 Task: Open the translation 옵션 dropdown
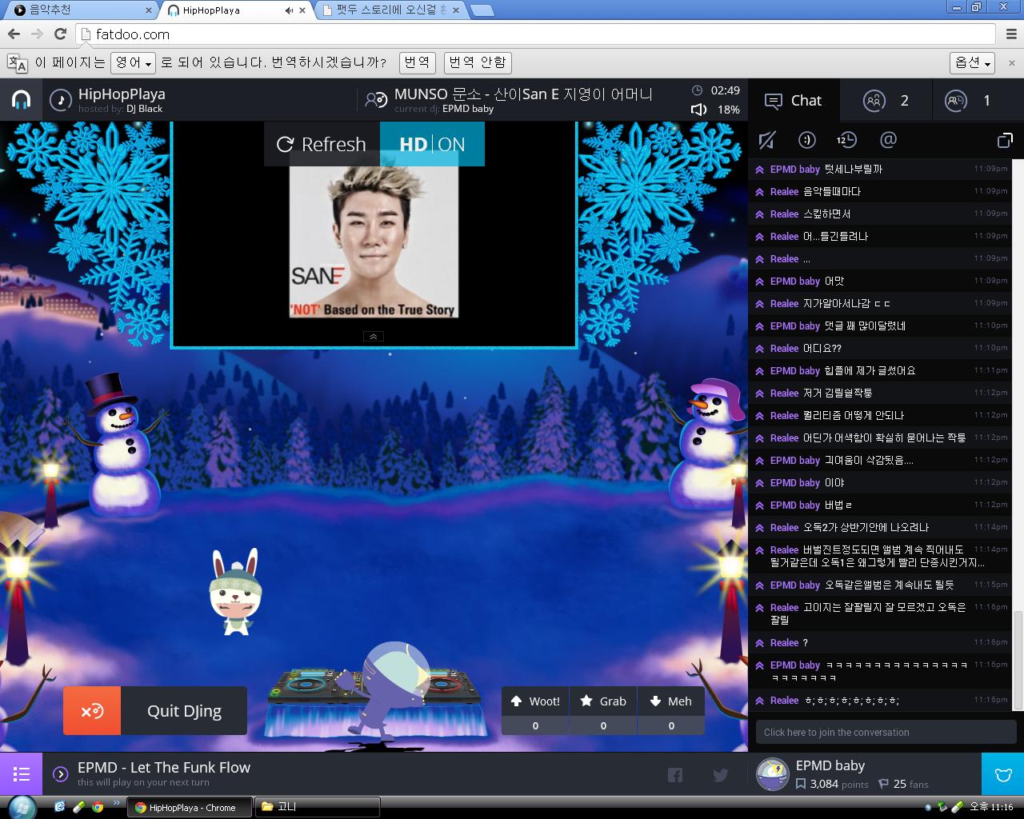(972, 62)
